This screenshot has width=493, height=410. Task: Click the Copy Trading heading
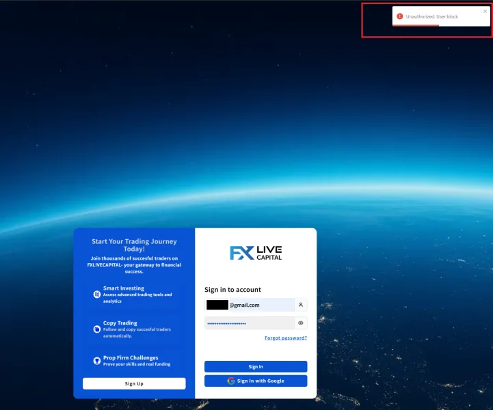click(x=120, y=323)
